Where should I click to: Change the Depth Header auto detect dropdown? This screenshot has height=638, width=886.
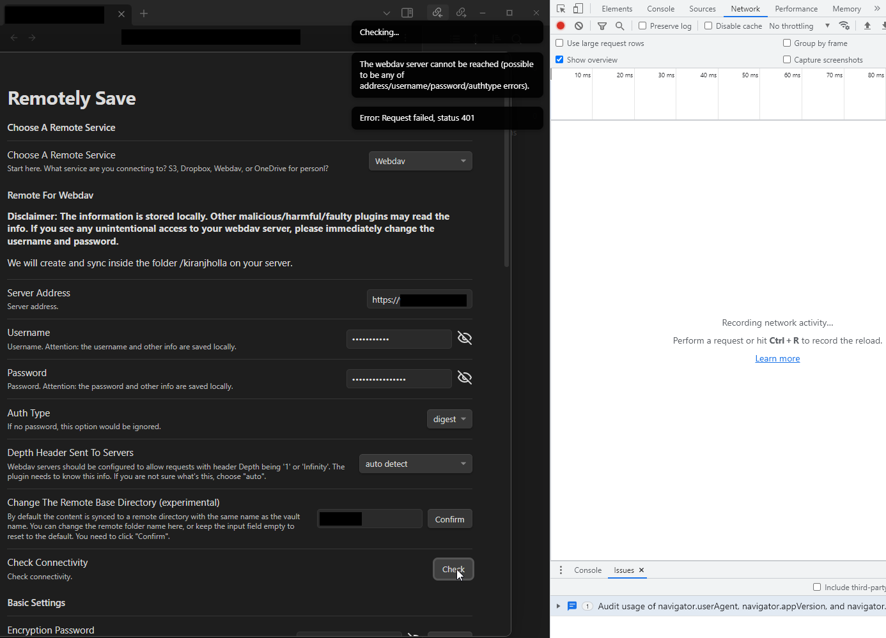click(416, 464)
